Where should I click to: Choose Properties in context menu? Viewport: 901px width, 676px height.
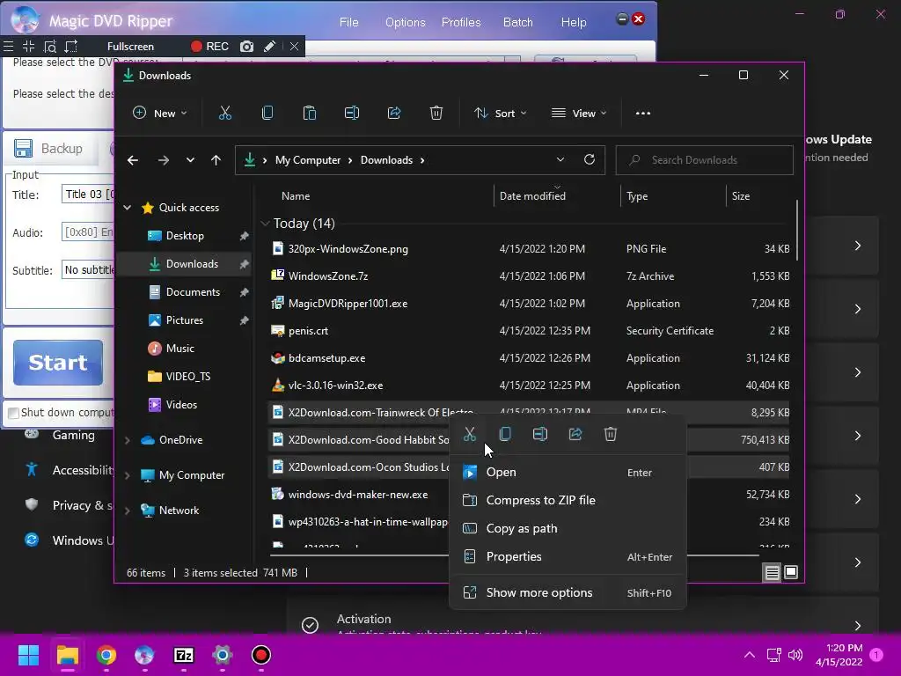click(x=568, y=556)
